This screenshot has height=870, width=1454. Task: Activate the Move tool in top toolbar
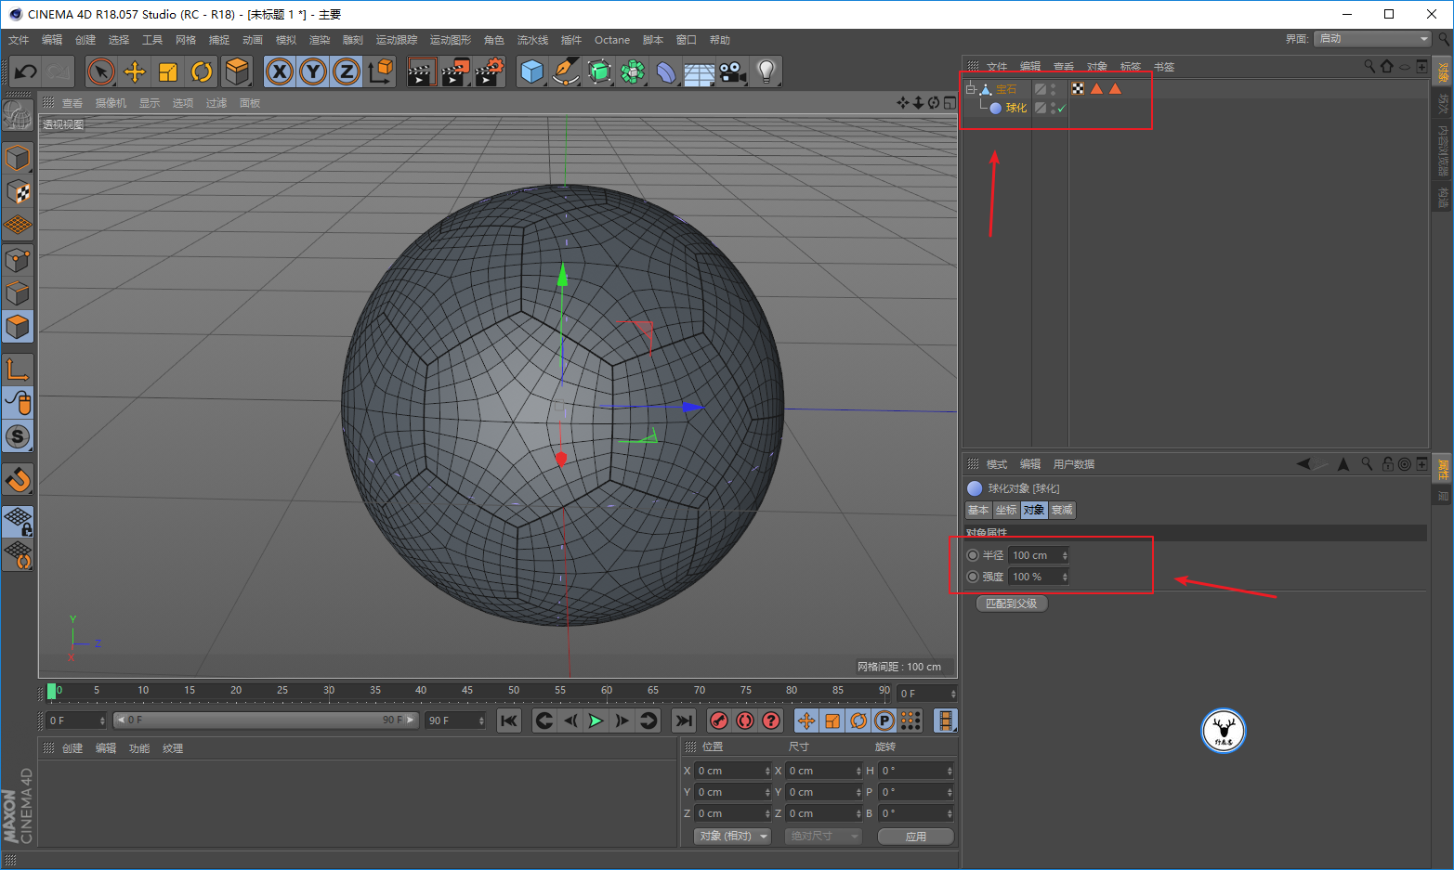pyautogui.click(x=135, y=71)
